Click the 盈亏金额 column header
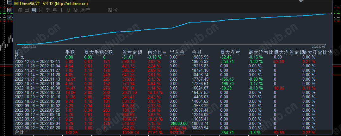Image resolution: width=341 pixels, height=136 pixels. (x=132, y=52)
